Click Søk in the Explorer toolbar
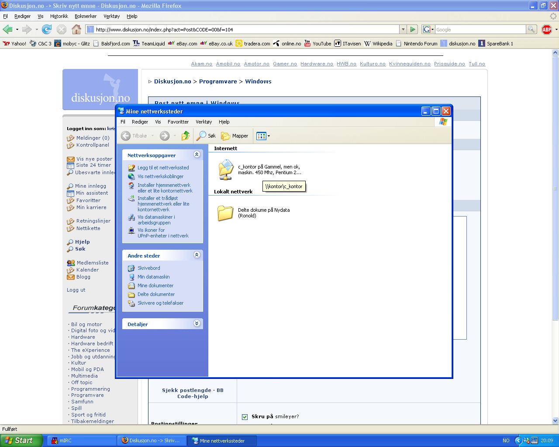Screen dimensions: 559x447 pyautogui.click(x=206, y=136)
